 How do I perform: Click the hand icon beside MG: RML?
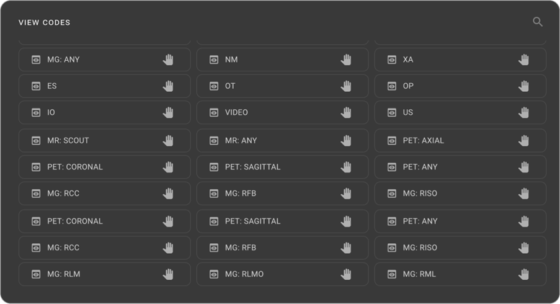pyautogui.click(x=524, y=274)
